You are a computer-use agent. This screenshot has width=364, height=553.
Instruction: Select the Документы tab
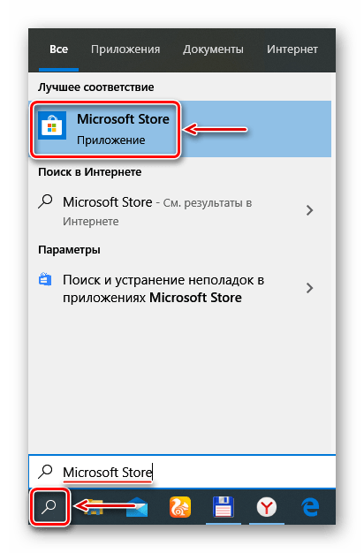coord(213,49)
